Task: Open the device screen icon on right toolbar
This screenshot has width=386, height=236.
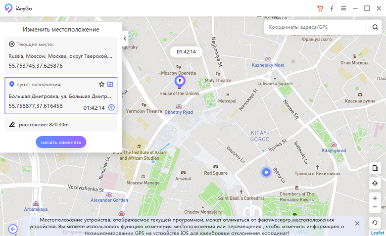Action: click(375, 168)
